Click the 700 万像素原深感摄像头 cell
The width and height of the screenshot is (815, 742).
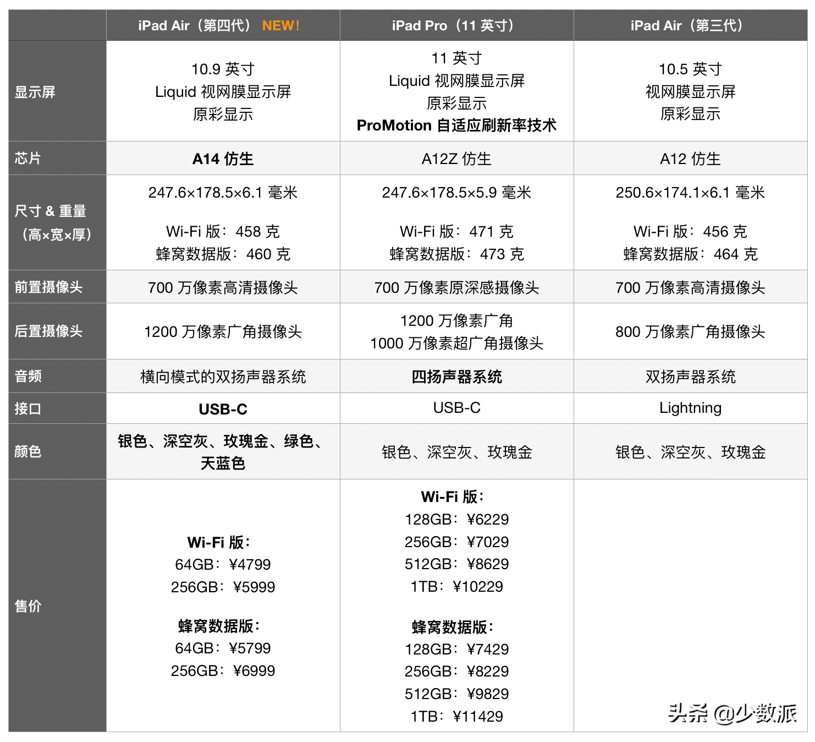point(456,287)
